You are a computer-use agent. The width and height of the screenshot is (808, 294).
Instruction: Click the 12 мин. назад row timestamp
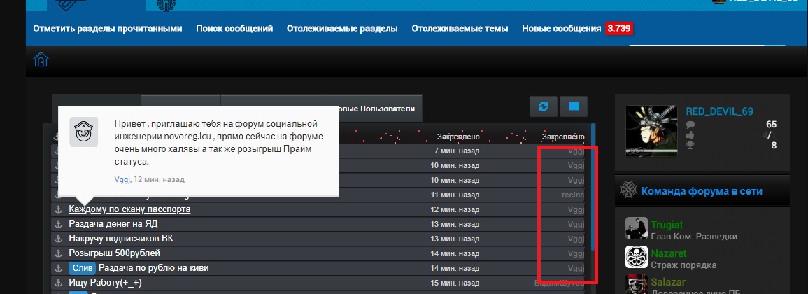(x=455, y=210)
